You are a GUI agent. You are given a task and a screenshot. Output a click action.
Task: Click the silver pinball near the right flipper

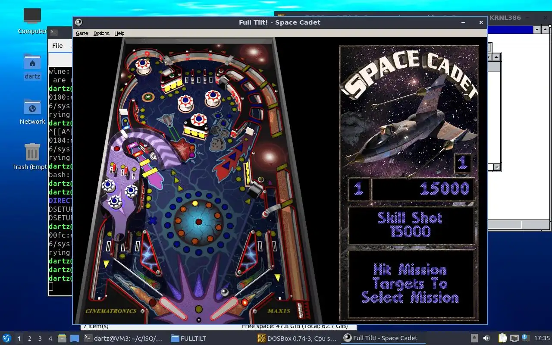[x=225, y=293]
